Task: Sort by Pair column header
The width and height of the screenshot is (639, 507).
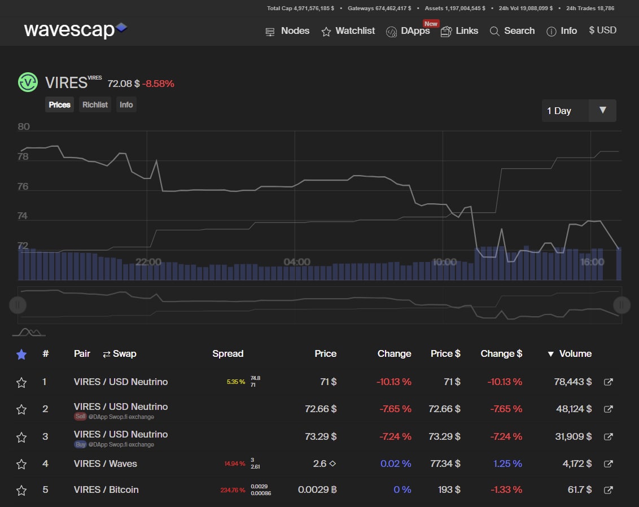Action: 82,354
